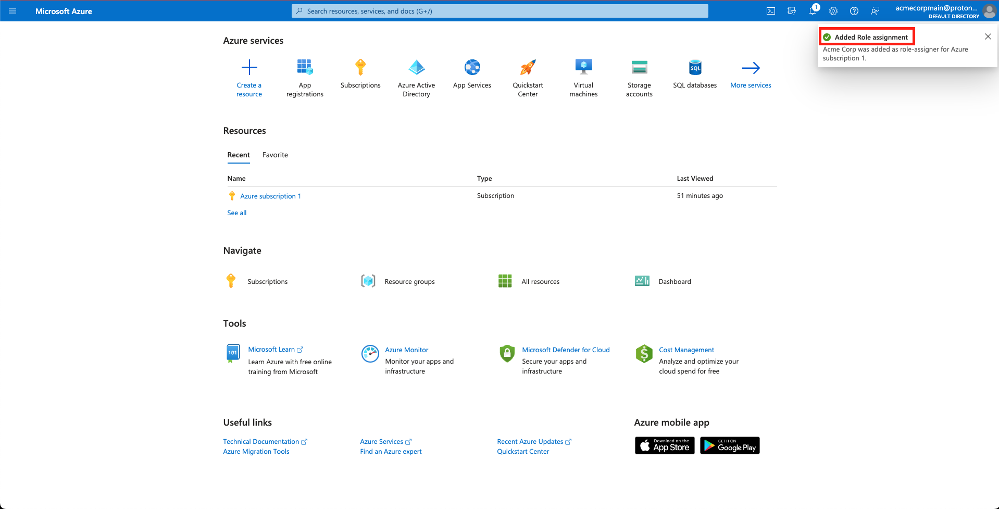Image resolution: width=999 pixels, height=509 pixels.
Task: Open Azure Monitor link in Tools
Action: coord(407,350)
